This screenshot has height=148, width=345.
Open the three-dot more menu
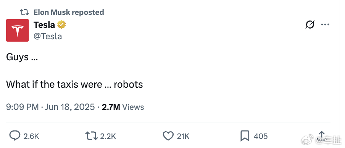click(325, 24)
